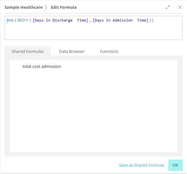
Task: Click the closing parentheses ending the formula
Action: pyautogui.click(x=151, y=20)
